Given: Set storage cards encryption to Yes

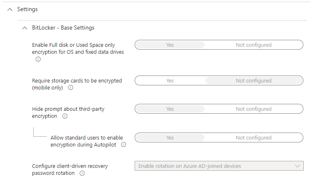Looking at the screenshot, I should click(170, 80).
